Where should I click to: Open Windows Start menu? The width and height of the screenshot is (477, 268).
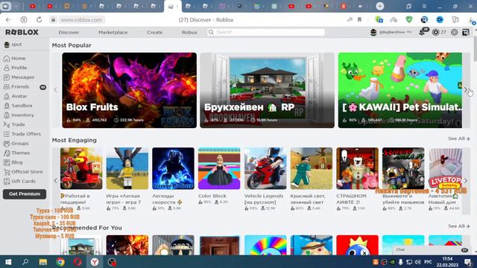pos(8,261)
